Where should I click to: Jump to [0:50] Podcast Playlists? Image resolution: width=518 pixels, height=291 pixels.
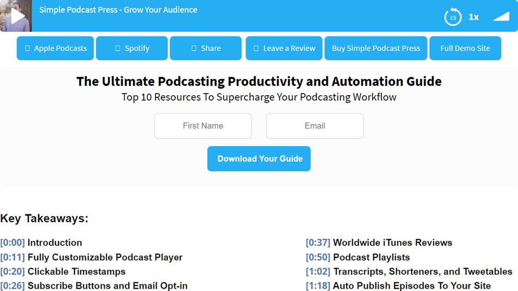point(318,257)
